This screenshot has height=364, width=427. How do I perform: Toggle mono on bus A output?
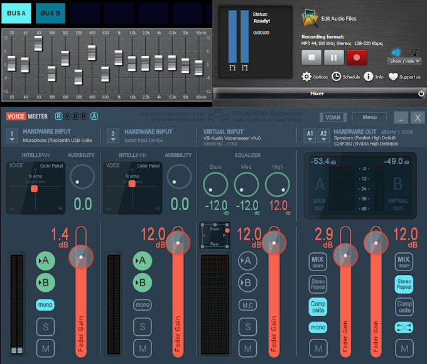tap(318, 327)
